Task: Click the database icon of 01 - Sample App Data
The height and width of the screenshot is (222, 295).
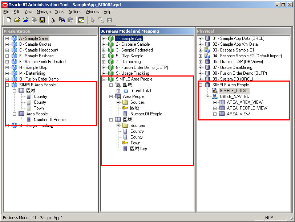Action: 207,38
